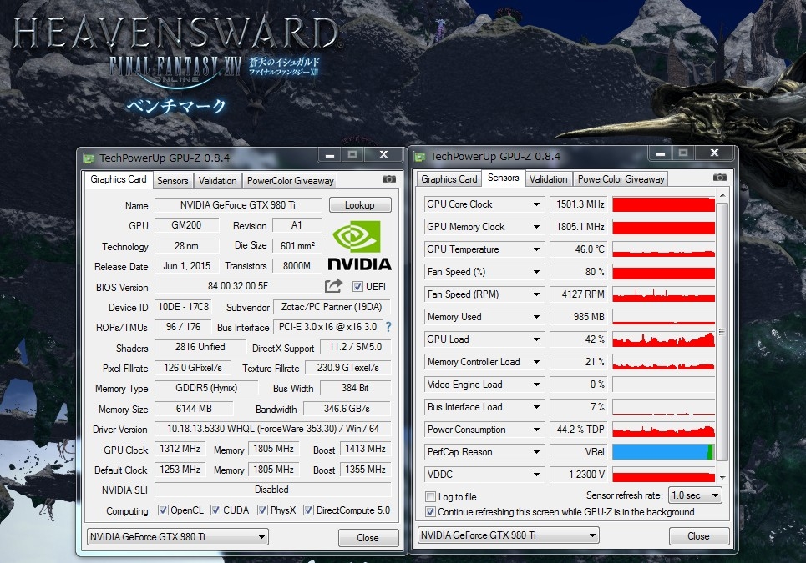This screenshot has width=806, height=563.
Task: Click the Memory Size 6144 MB field
Action: coord(194,409)
